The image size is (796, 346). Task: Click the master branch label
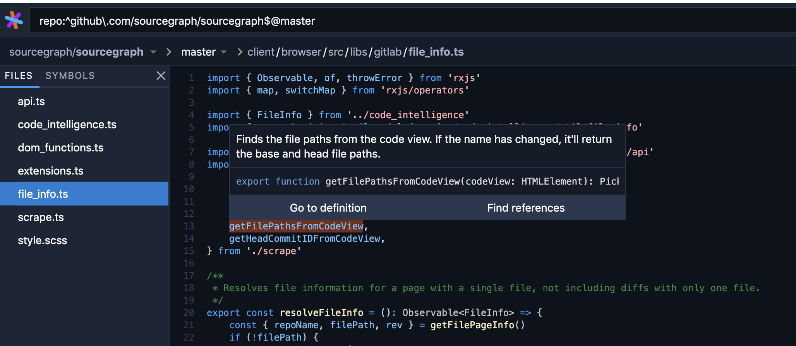tap(198, 52)
